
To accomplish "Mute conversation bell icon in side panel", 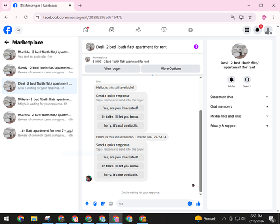I will [231, 80].
